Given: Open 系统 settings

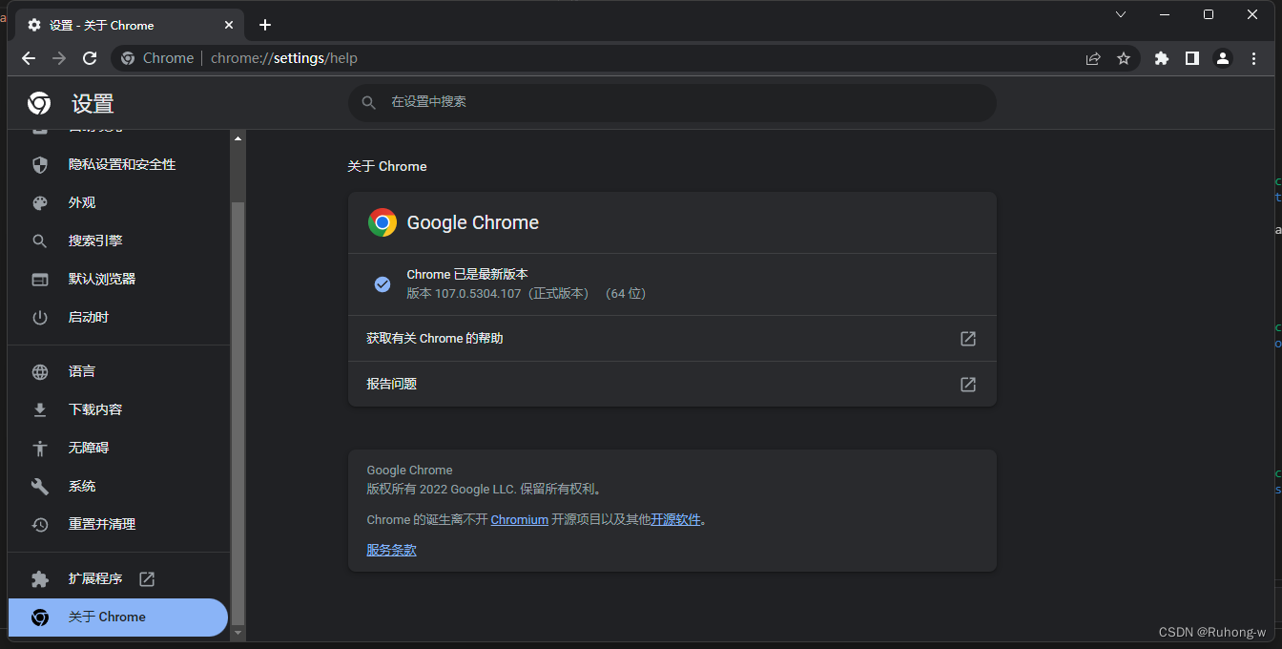Looking at the screenshot, I should (118, 486).
